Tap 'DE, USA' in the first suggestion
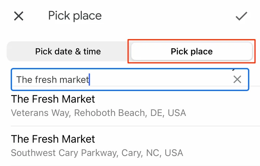The image size is (260, 166). (168, 113)
